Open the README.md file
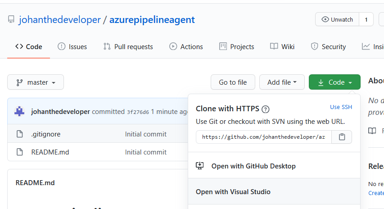This screenshot has height=209, width=384. click(50, 152)
